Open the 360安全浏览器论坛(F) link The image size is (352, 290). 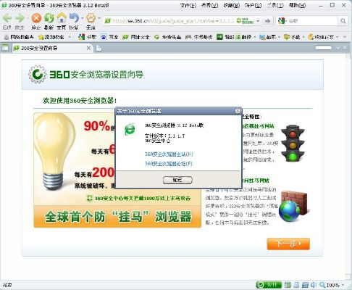(x=168, y=164)
